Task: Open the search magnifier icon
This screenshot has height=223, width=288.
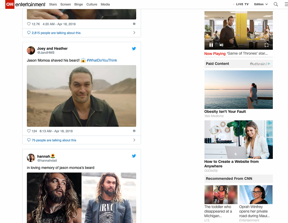Action: pos(276,4)
